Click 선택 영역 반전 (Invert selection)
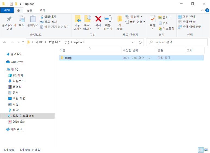The width and height of the screenshot is (210, 153). 190,27
